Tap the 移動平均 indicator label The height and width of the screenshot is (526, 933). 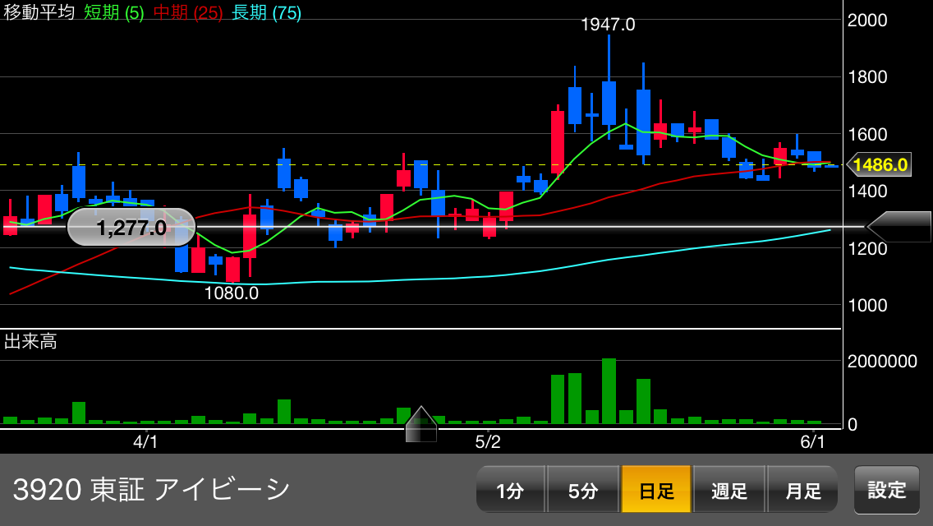click(39, 13)
